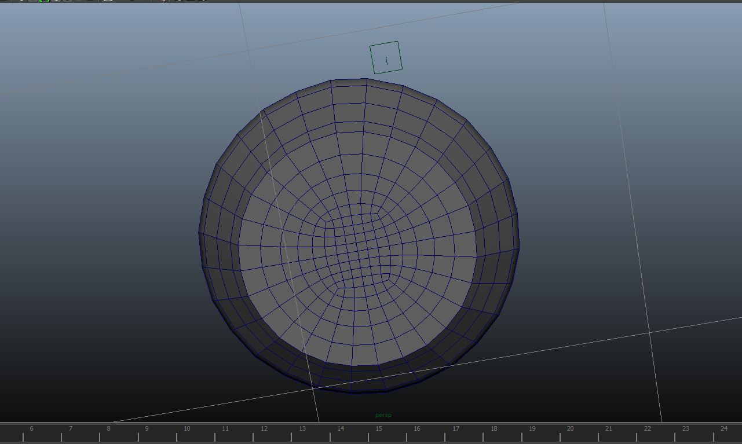Move to frame 15 on the timeline
This screenshot has height=444, width=742.
tap(378, 428)
